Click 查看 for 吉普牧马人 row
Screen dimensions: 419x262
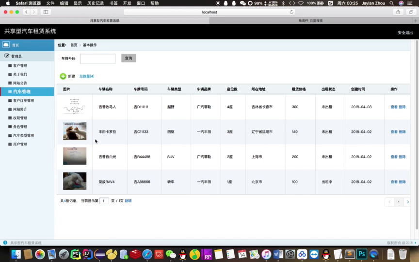(394, 107)
